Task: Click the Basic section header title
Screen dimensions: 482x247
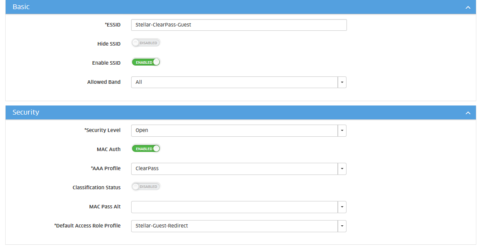Action: pyautogui.click(x=21, y=7)
